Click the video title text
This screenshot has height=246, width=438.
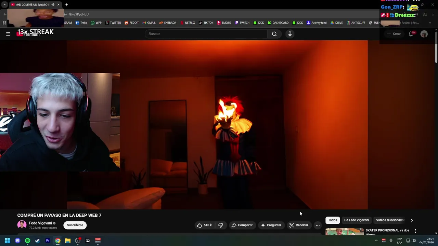pyautogui.click(x=59, y=215)
